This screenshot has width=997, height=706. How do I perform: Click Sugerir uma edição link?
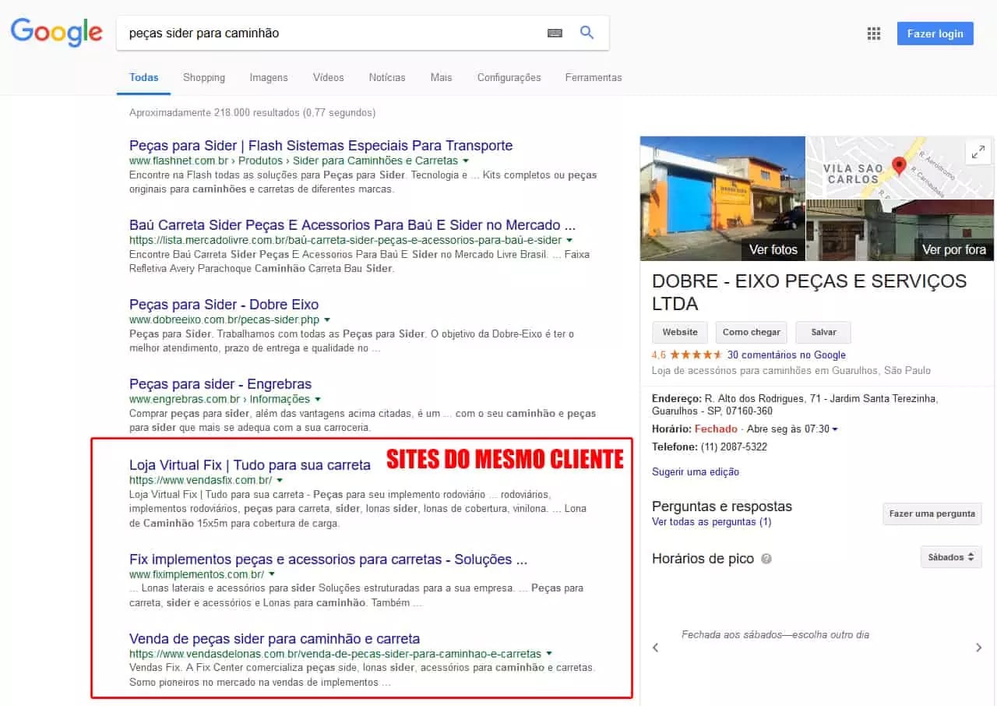pyautogui.click(x=696, y=471)
